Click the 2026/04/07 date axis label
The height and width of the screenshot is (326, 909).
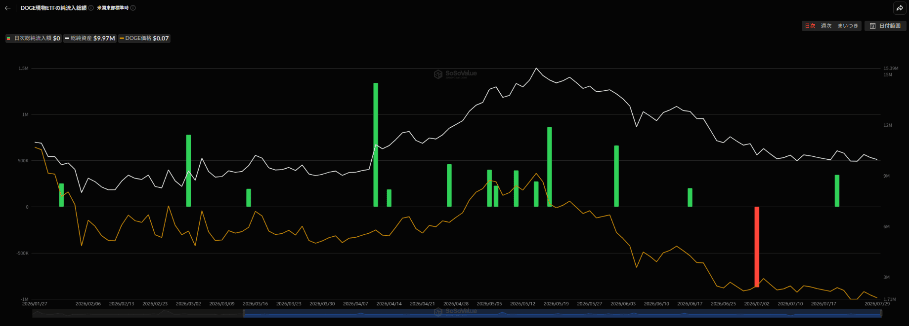click(x=355, y=304)
